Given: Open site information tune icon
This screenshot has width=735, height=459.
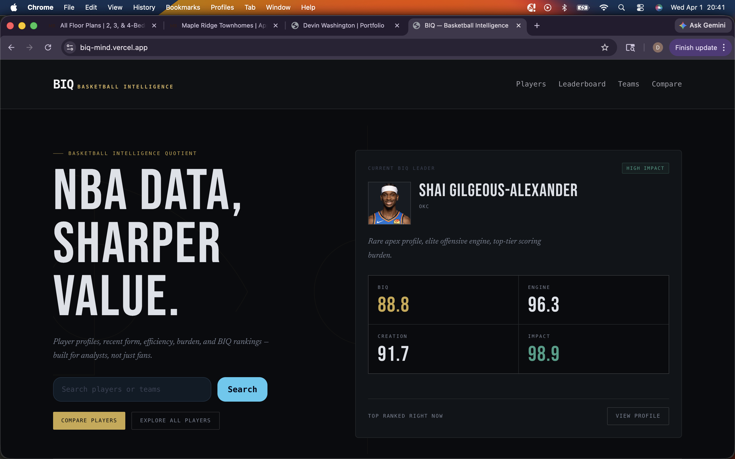Looking at the screenshot, I should (x=70, y=47).
